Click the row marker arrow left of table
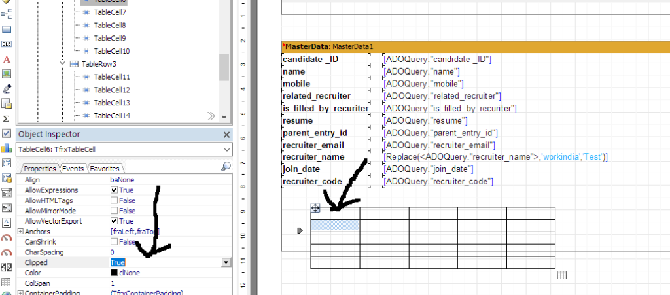The height and width of the screenshot is (295, 670). click(300, 230)
